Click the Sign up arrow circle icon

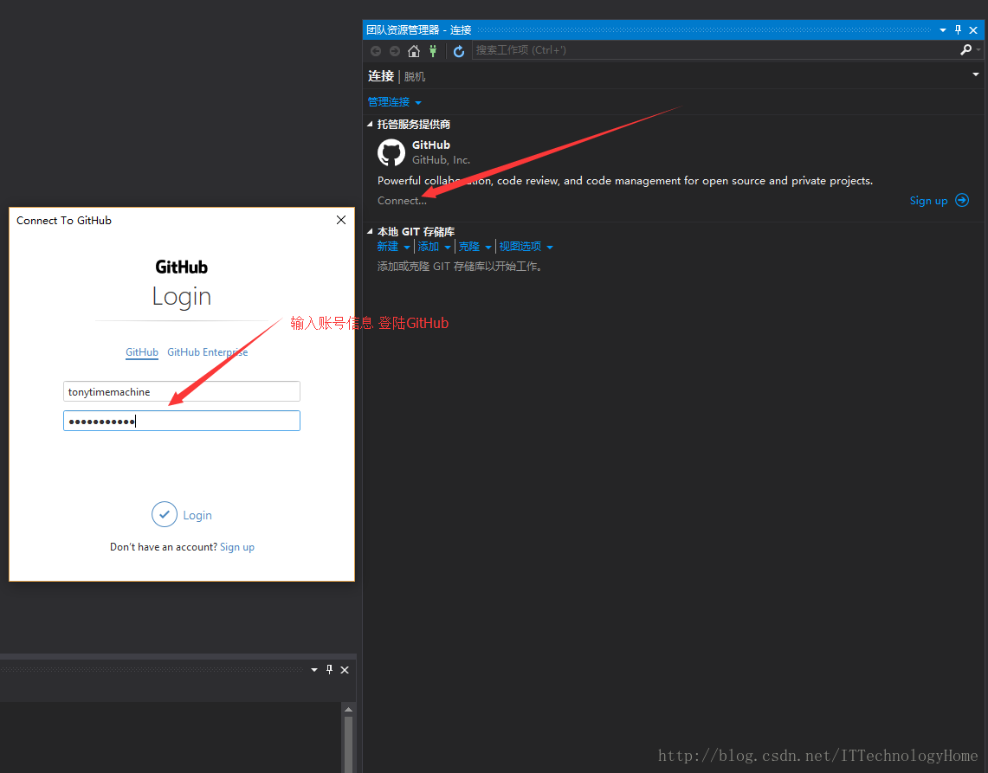click(x=961, y=200)
